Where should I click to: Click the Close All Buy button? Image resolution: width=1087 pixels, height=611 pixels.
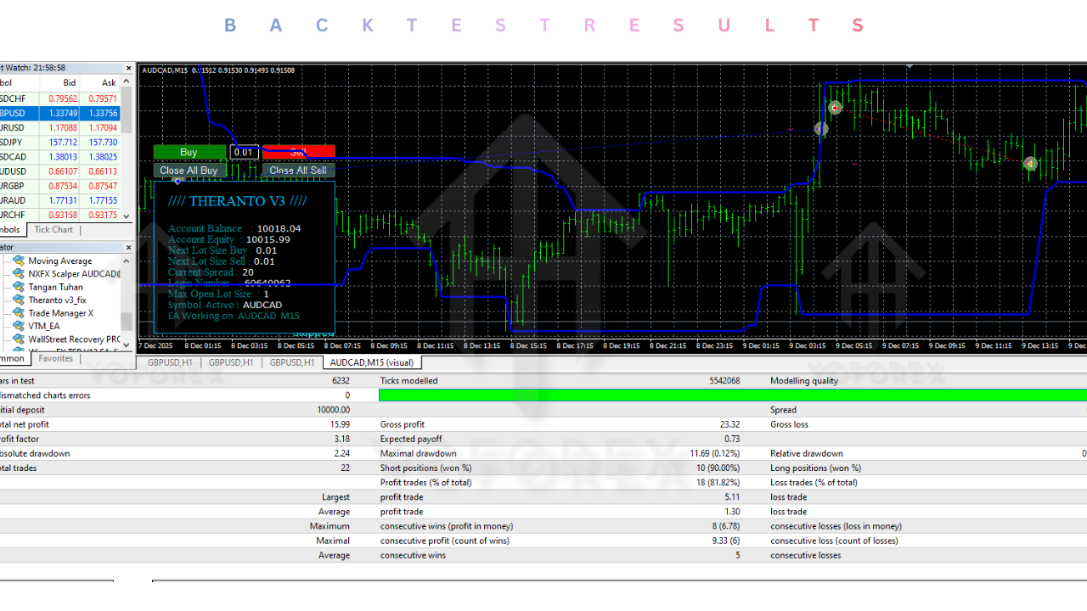[x=188, y=170]
